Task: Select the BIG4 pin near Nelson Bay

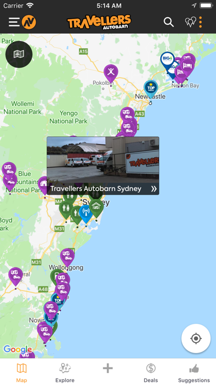Action: pos(168,61)
